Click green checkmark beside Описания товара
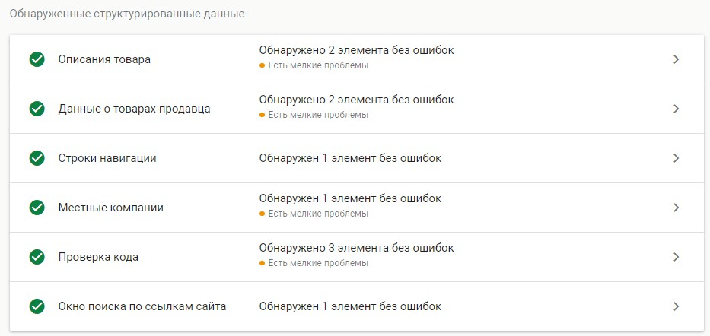The height and width of the screenshot is (336, 710). [x=37, y=59]
